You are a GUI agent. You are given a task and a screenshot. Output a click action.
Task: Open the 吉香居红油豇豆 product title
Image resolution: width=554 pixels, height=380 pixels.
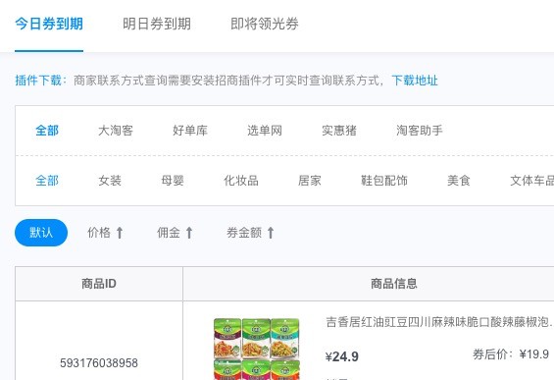[x=439, y=322]
